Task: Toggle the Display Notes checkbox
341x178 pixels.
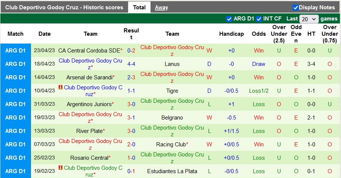Action: [295, 7]
